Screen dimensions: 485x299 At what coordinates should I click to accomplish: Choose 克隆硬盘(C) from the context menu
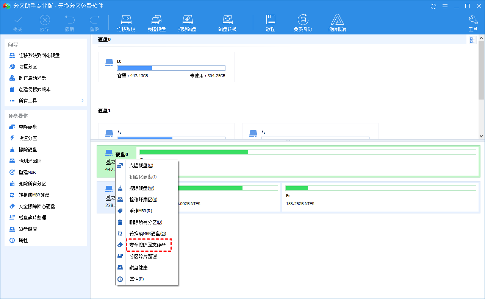147,165
